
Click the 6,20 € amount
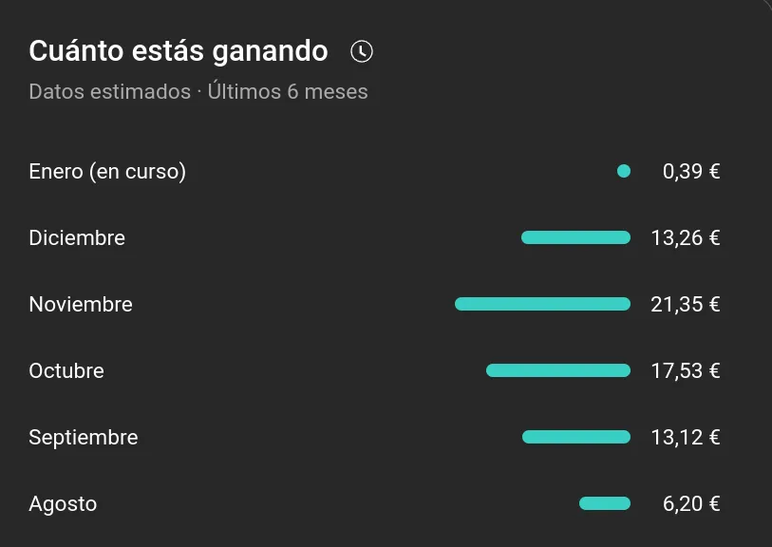tap(691, 504)
